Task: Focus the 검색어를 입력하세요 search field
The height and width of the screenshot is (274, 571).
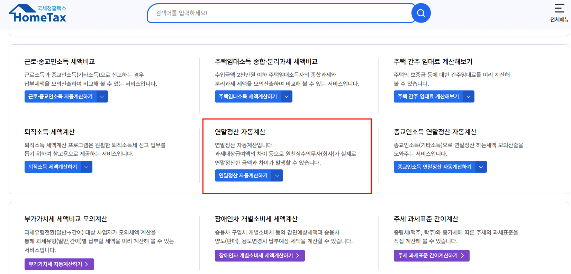Action: tap(280, 13)
